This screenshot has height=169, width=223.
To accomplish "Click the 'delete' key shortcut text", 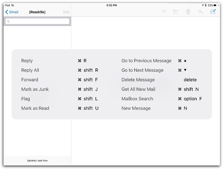I will point(190,80).
